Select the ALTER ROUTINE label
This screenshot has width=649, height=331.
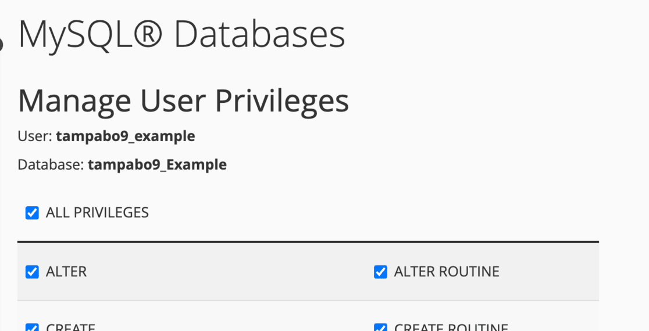(447, 272)
